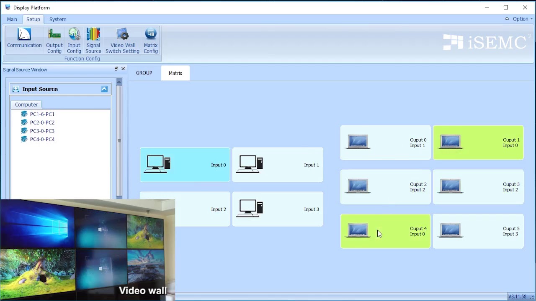Select the Input 3 computer tile
The image size is (536, 301).
[x=278, y=209]
